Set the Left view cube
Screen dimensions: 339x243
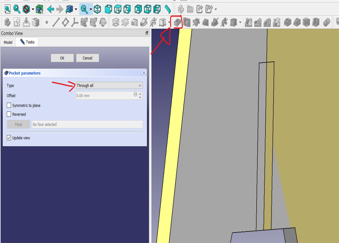[x=157, y=9]
